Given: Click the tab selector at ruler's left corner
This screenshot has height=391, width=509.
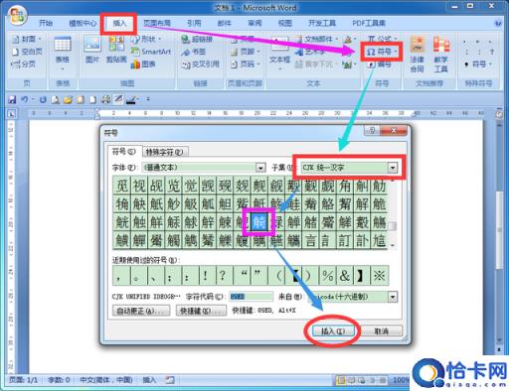Looking at the screenshot, I should 12,114.
